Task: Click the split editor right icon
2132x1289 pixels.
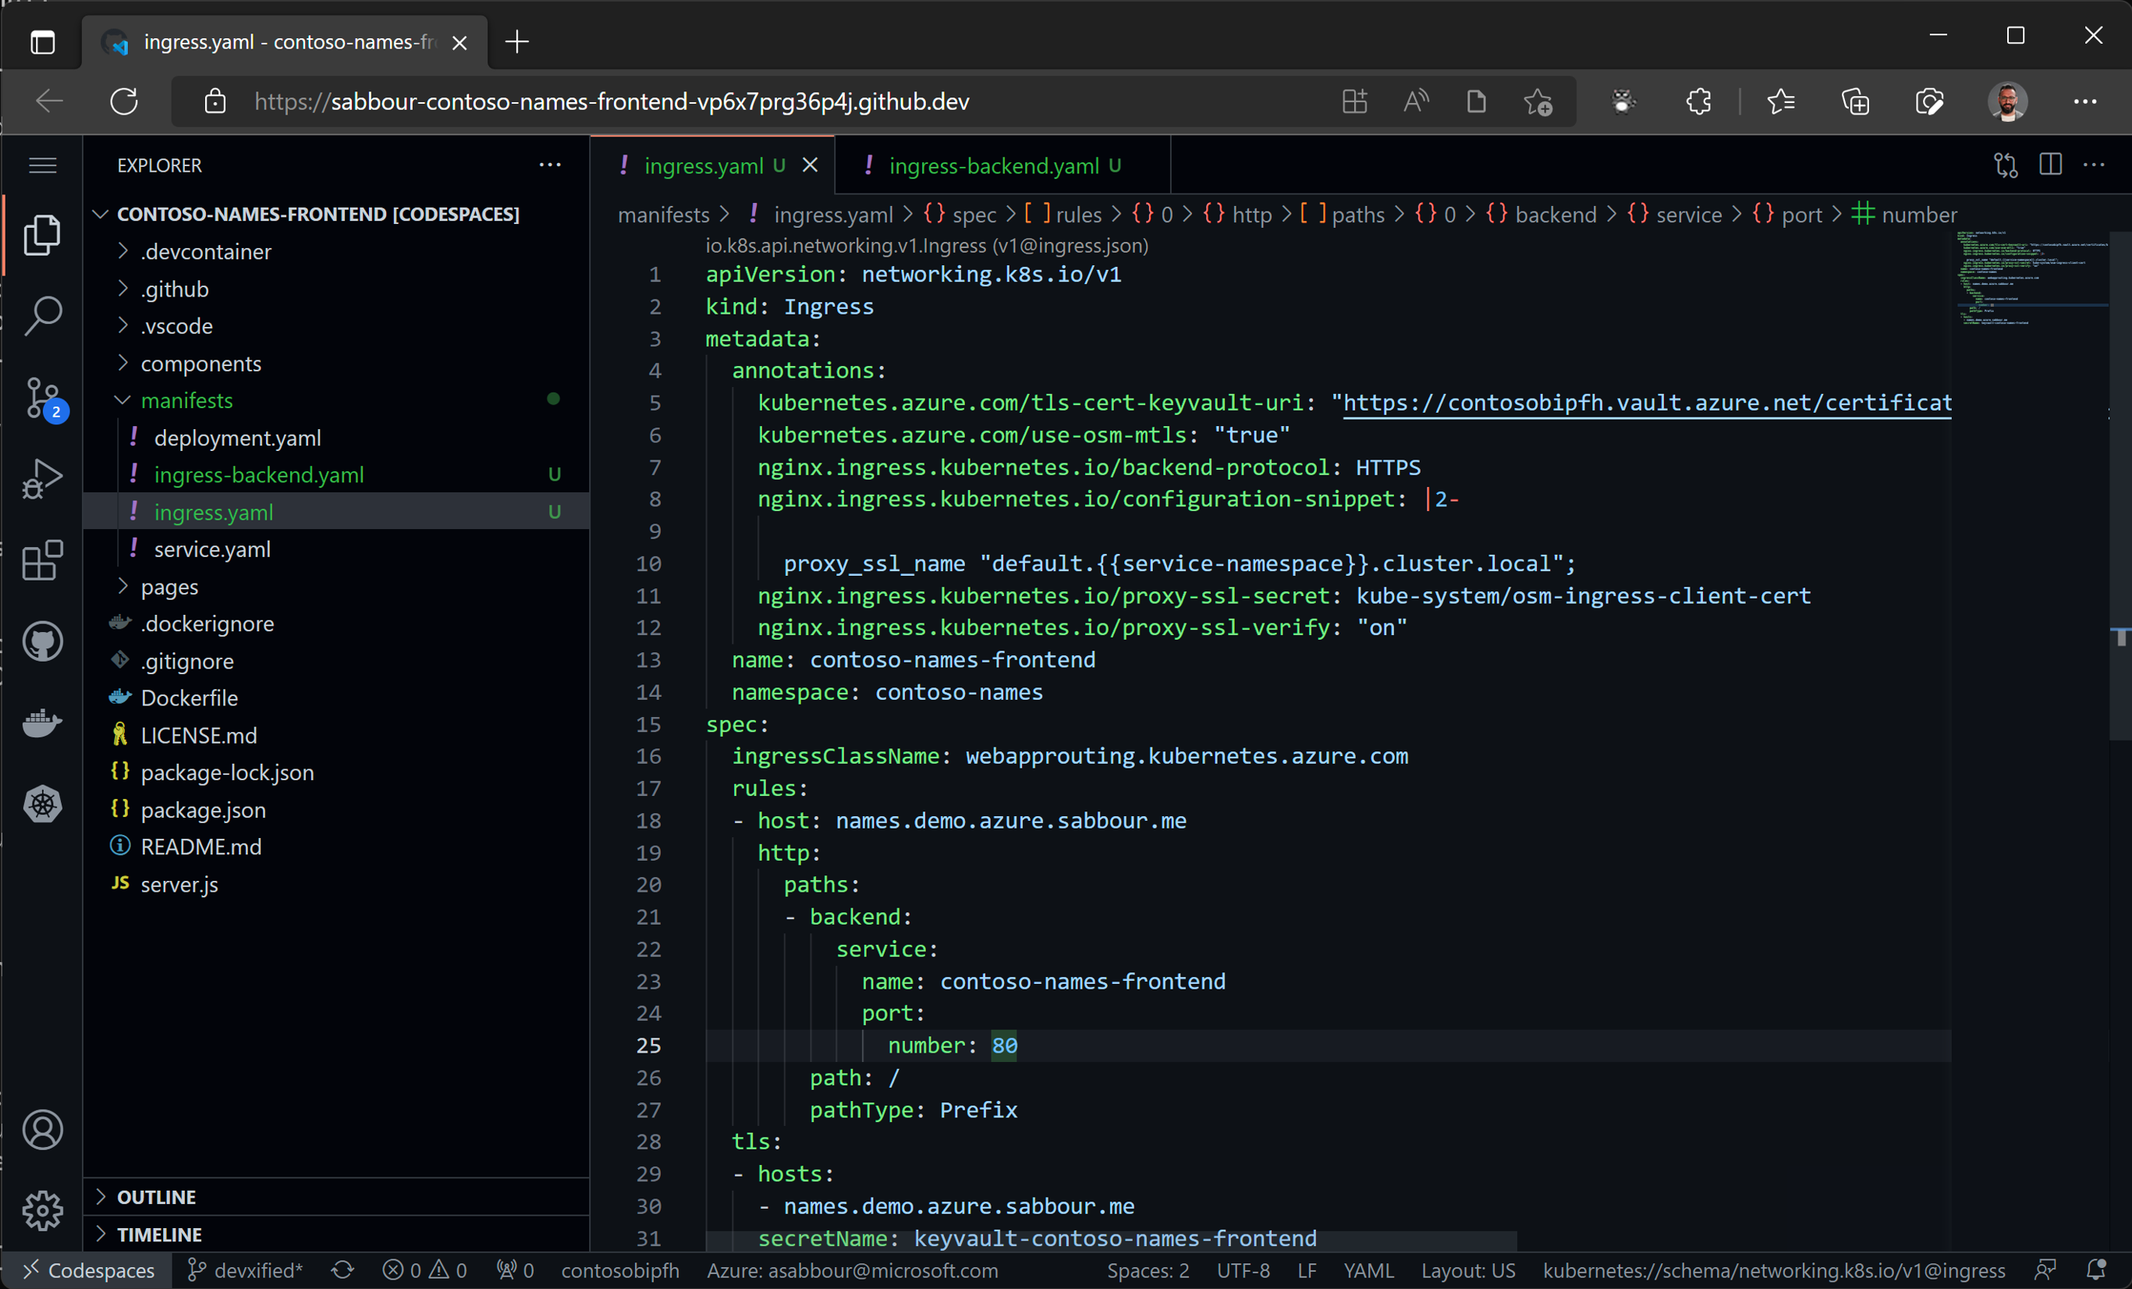Action: click(2050, 165)
